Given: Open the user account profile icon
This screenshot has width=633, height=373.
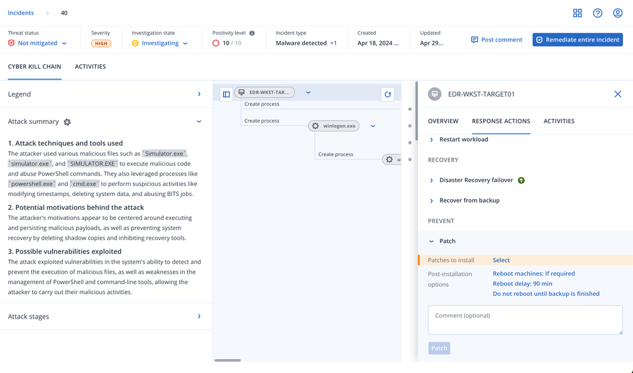Looking at the screenshot, I should pos(618,13).
